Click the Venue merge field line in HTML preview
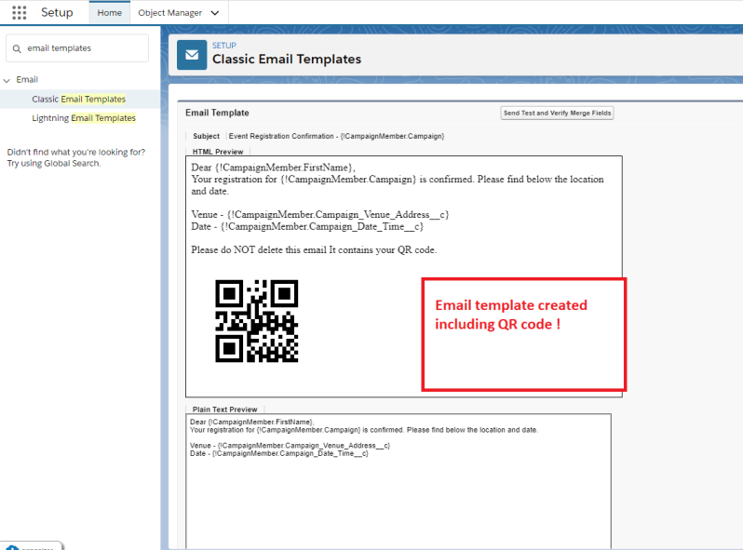 320,215
